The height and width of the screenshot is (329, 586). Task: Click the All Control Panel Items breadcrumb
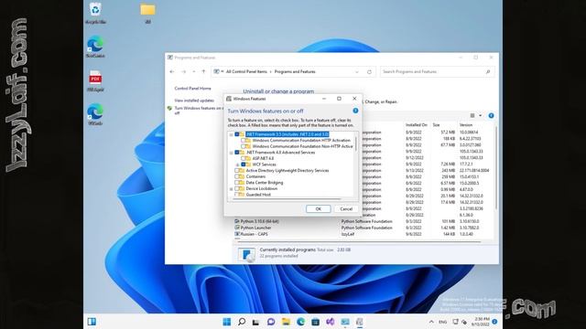[x=246, y=71]
